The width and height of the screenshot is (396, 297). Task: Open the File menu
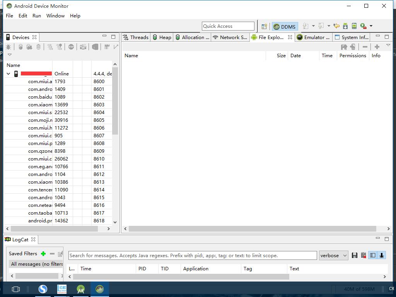click(x=9, y=15)
